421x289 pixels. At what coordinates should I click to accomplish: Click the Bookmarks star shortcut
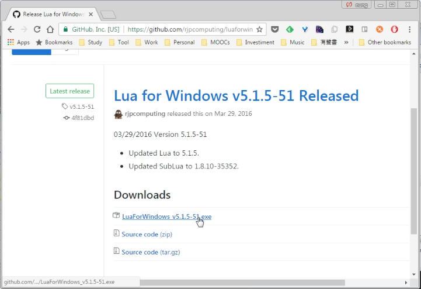[54, 42]
